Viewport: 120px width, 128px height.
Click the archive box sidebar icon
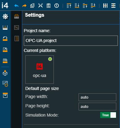(5, 95)
